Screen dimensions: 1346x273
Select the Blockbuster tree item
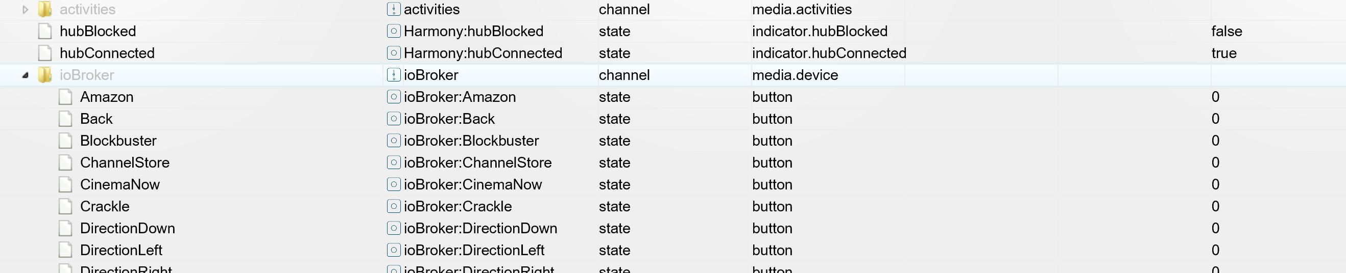118,141
